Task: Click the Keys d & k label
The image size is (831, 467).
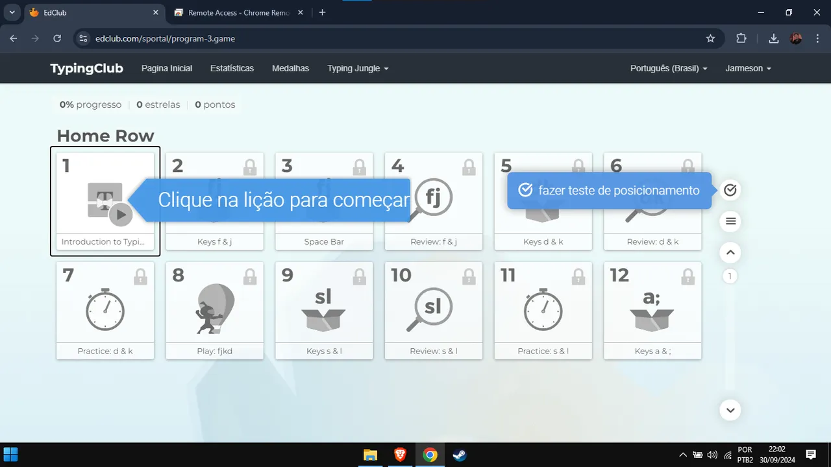Action: pyautogui.click(x=543, y=242)
